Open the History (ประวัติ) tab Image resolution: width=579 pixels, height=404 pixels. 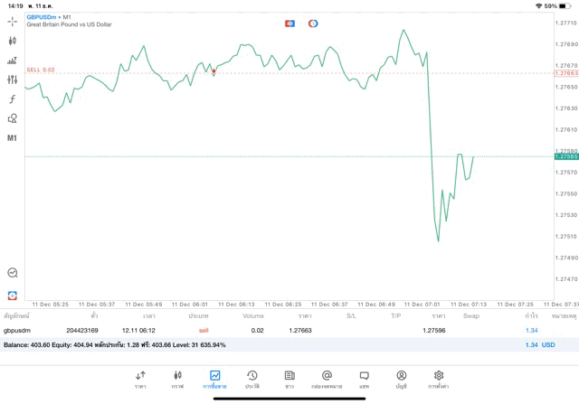[252, 379]
